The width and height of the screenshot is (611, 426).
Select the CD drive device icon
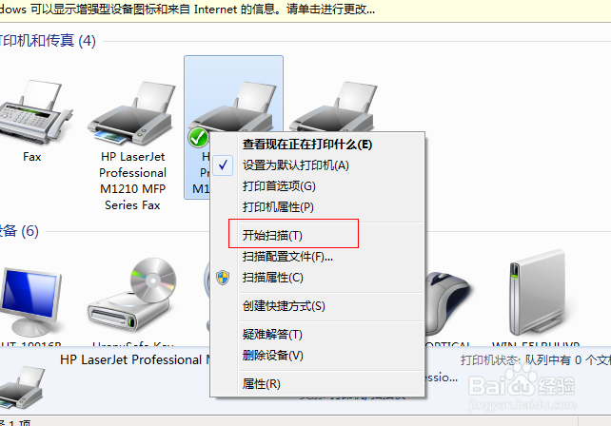click(132, 295)
